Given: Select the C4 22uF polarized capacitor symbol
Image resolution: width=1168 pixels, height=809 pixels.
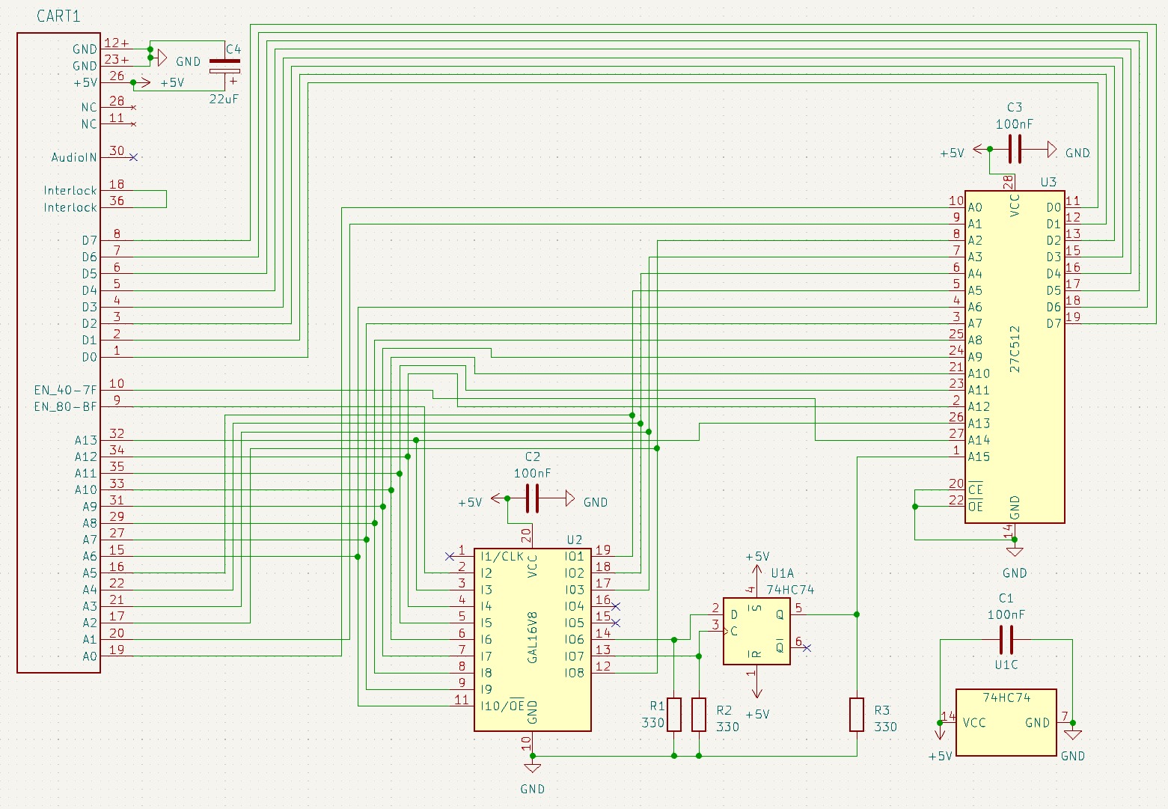Looking at the screenshot, I should [x=224, y=66].
